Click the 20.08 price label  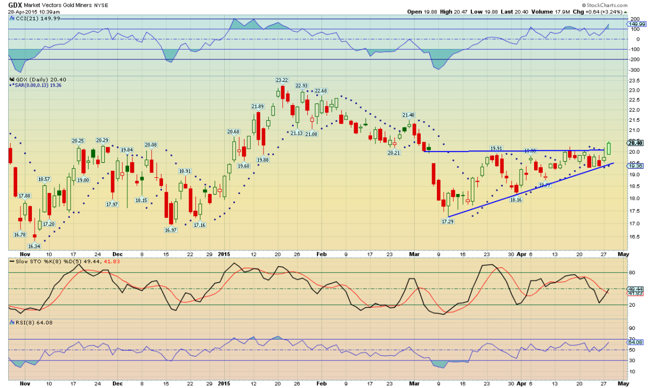[x=151, y=145]
